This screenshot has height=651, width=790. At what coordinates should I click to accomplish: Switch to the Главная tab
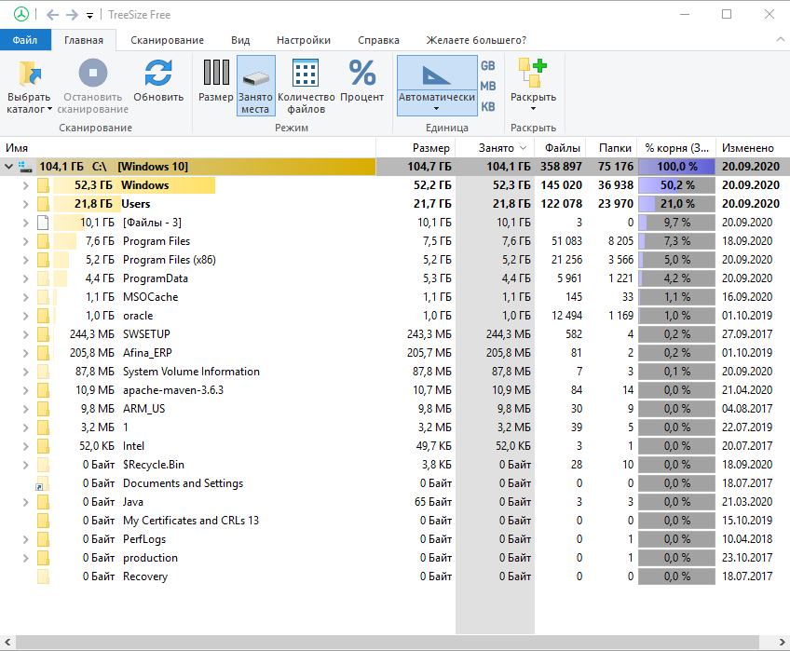[x=84, y=40]
